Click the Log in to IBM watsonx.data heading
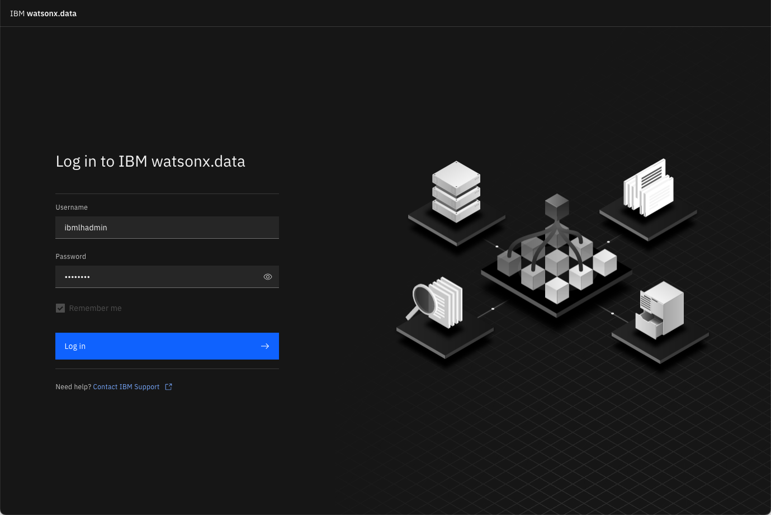 coord(150,162)
